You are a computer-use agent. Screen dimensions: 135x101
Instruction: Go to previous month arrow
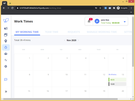point(65,40)
